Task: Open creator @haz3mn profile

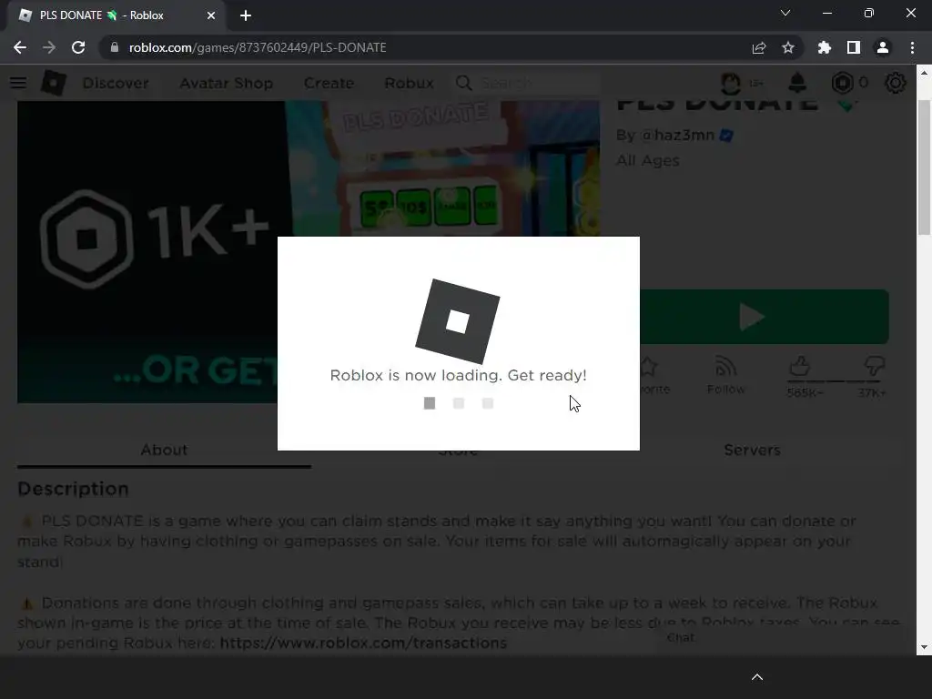Action: pos(677,136)
